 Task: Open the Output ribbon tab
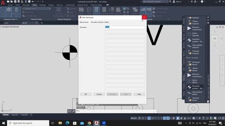(x=51, y=5)
